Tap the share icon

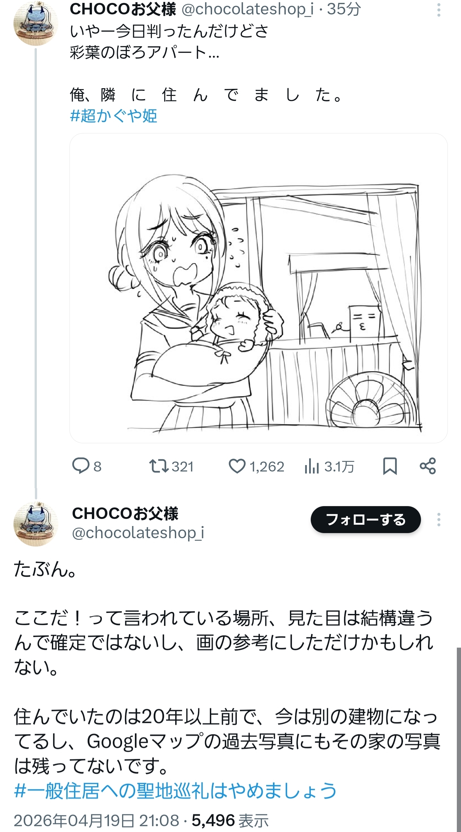coord(428,466)
